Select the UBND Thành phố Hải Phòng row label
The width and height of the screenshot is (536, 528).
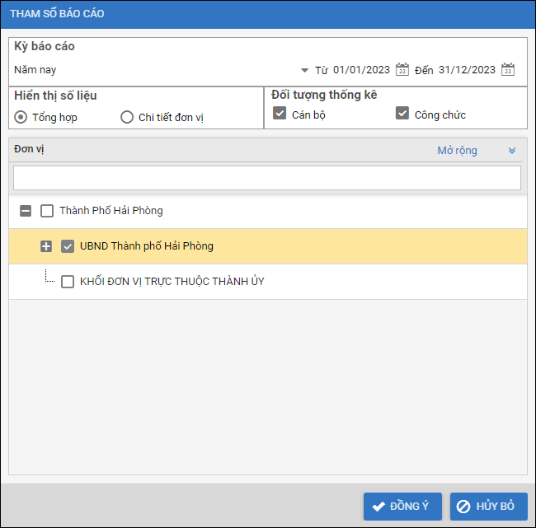(146, 246)
